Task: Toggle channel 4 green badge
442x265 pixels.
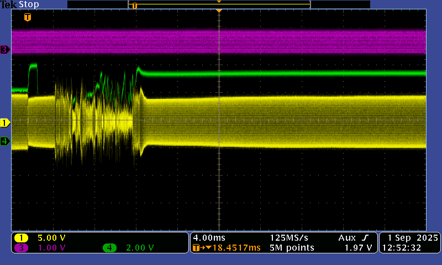Action: click(x=109, y=248)
